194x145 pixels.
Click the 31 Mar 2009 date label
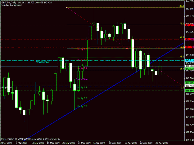click(84, 143)
